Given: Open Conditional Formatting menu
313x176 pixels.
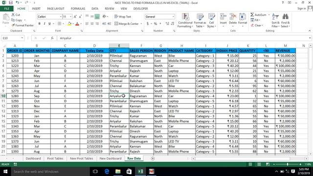Looking at the screenshot, I should (x=185, y=21).
